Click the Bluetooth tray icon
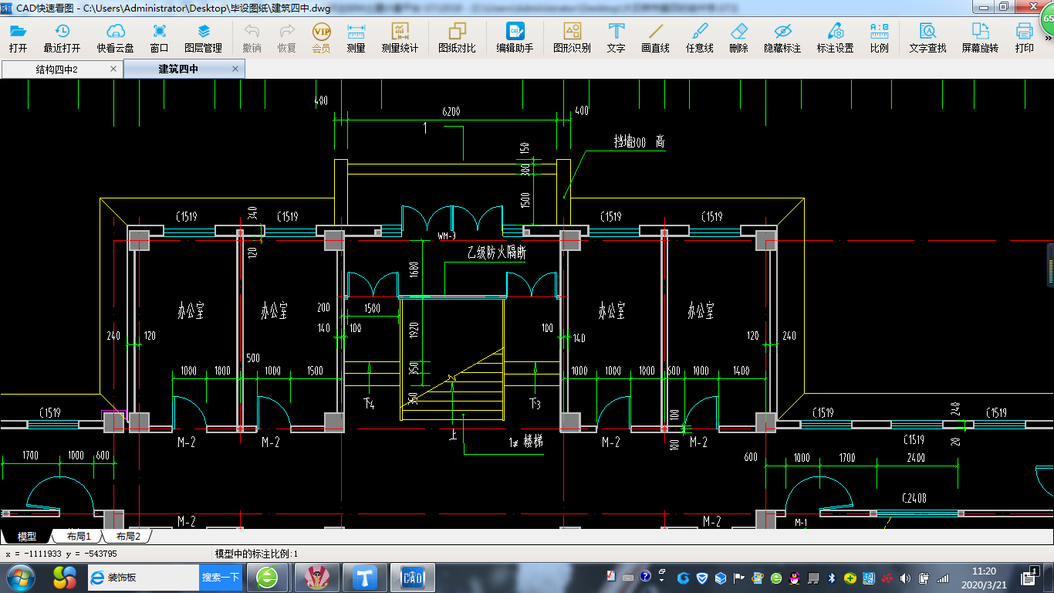Screen dimensions: 1054x593 click(831, 578)
